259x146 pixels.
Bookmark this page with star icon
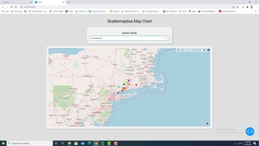point(238,7)
